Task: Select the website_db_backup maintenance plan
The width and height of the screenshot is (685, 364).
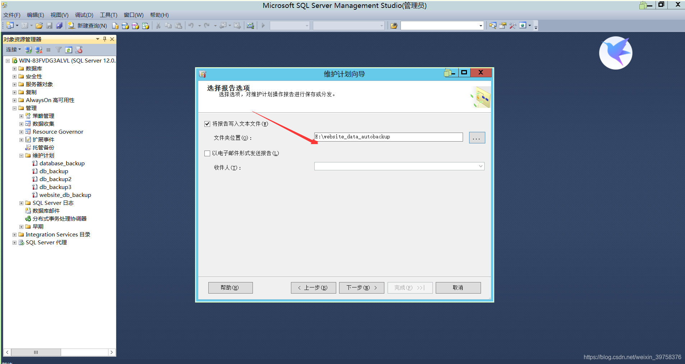Action: click(65, 195)
